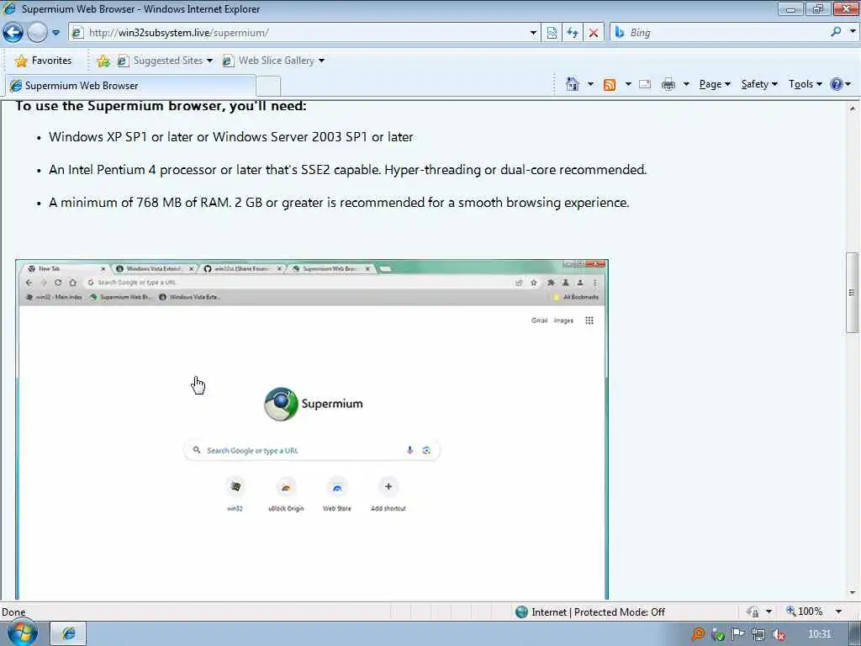Click the orange magnifier tray icon
Image resolution: width=861 pixels, height=646 pixels.
(697, 634)
